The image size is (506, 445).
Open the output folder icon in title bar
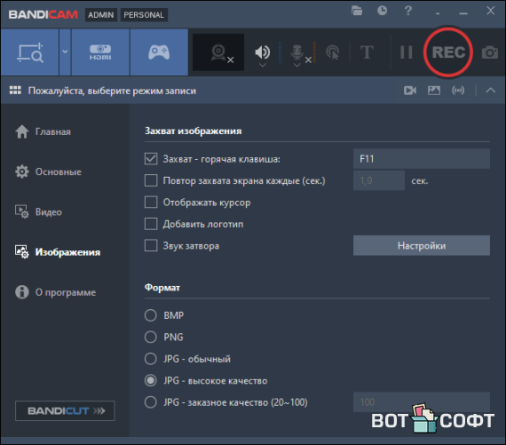[x=357, y=11]
